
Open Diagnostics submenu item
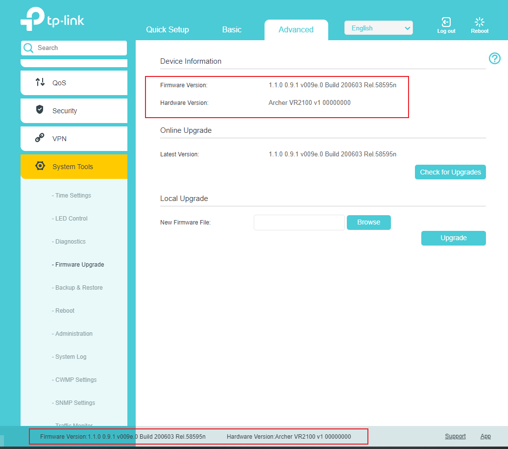[69, 242]
